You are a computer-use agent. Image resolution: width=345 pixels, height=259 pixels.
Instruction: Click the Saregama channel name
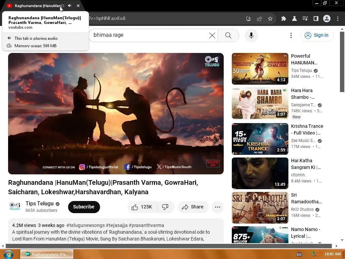(303, 105)
